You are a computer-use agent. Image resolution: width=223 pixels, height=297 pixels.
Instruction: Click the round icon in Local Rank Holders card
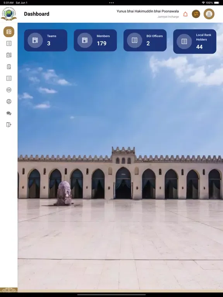[x=184, y=41]
